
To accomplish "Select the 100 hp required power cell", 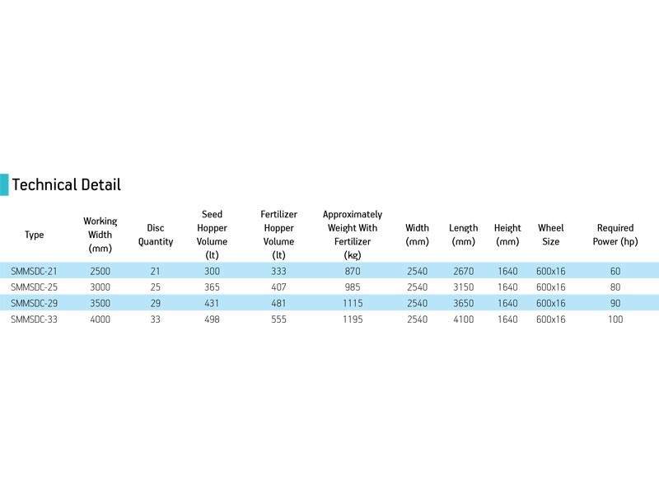I will click(615, 319).
